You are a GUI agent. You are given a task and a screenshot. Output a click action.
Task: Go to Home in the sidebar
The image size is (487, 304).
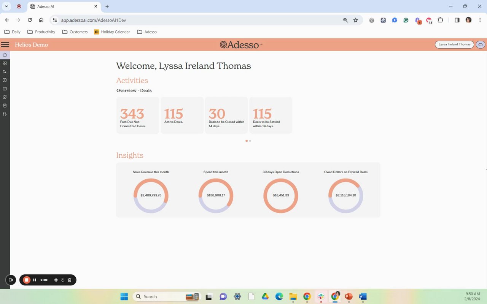click(x=5, y=55)
